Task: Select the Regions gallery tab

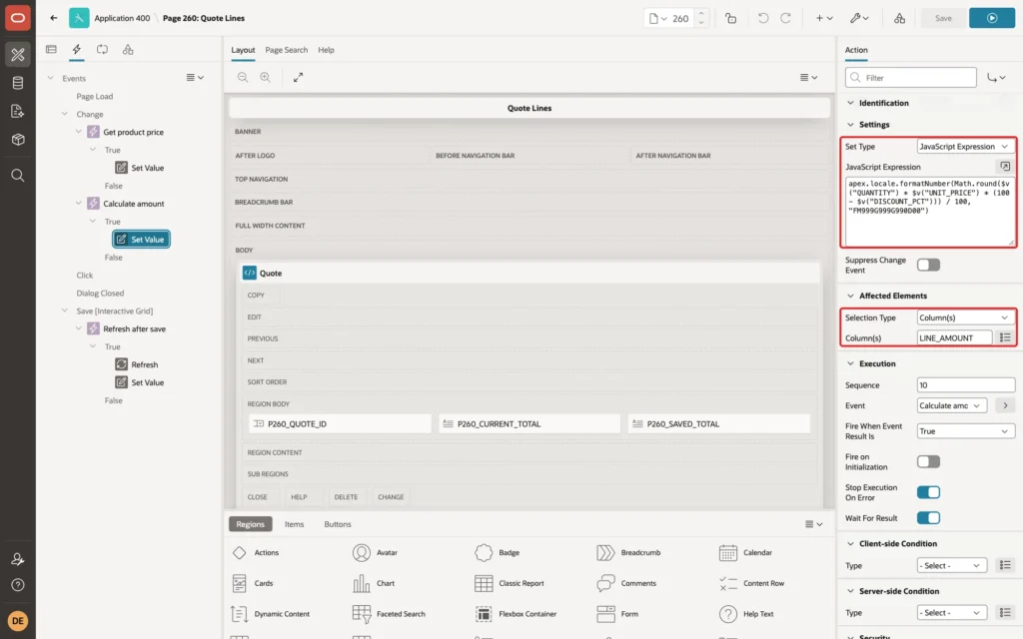Action: (x=251, y=524)
